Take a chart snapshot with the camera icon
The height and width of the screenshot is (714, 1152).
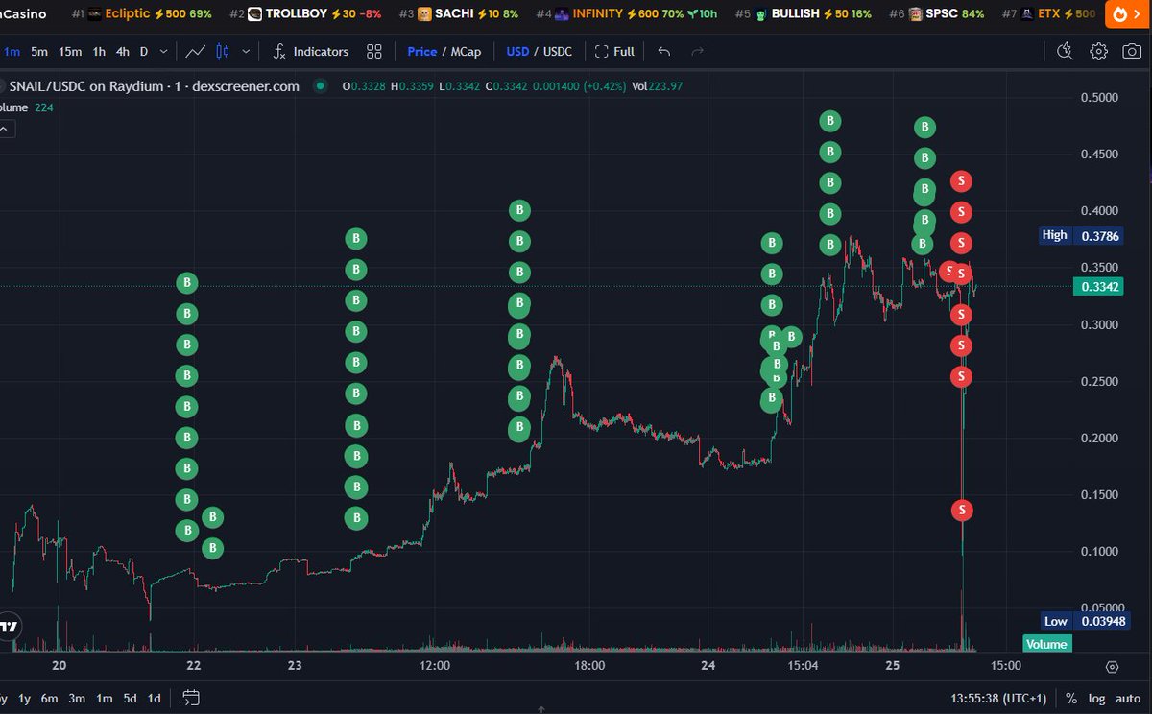pyautogui.click(x=1133, y=51)
